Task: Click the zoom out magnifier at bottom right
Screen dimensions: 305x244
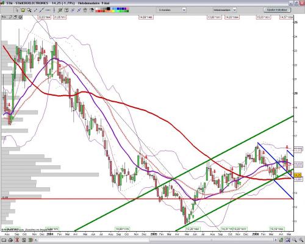Action: click(294, 240)
